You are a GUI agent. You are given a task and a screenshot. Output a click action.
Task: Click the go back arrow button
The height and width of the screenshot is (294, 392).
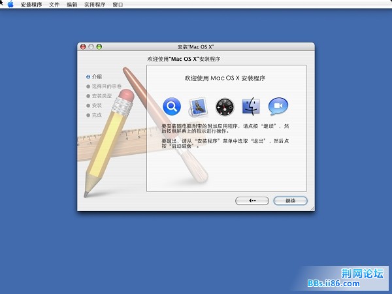252,201
